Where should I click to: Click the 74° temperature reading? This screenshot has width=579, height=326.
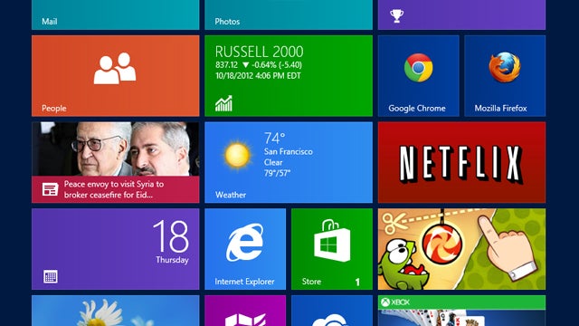tap(274, 139)
